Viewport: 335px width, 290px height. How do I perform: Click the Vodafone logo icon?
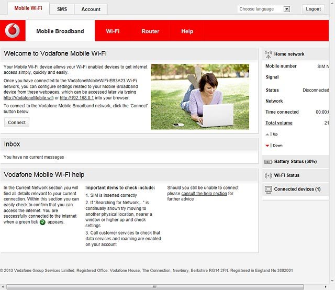(x=13, y=30)
